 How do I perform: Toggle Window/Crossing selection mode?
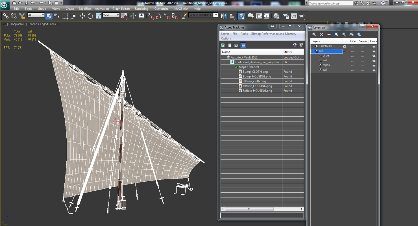click(73, 16)
